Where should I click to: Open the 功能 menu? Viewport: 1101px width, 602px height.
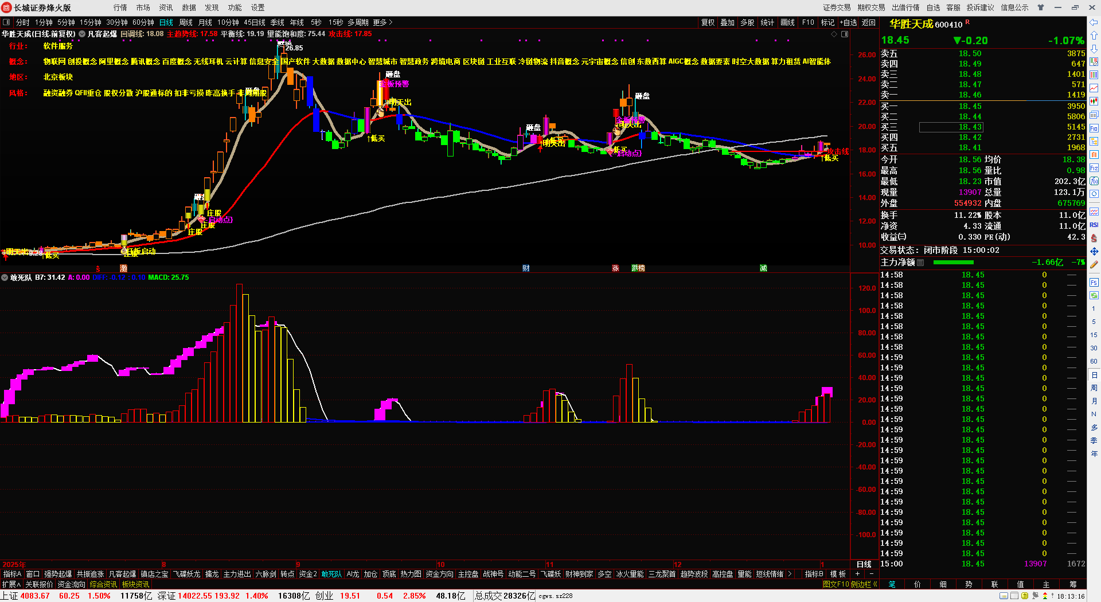tap(235, 7)
